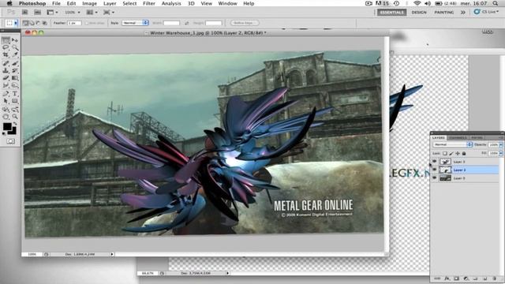Open the Analysis menu
The width and height of the screenshot is (505, 284).
pyautogui.click(x=171, y=3)
